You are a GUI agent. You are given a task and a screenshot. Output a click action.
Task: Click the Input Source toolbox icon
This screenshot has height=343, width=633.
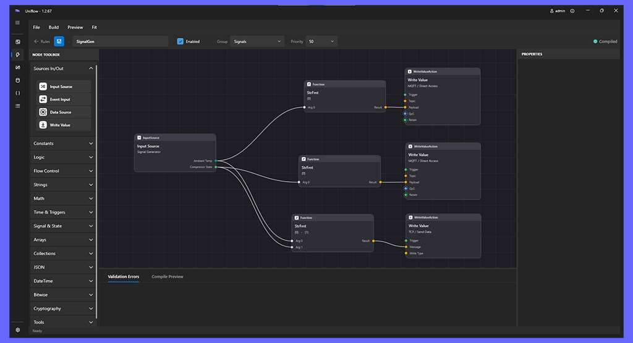pos(43,87)
